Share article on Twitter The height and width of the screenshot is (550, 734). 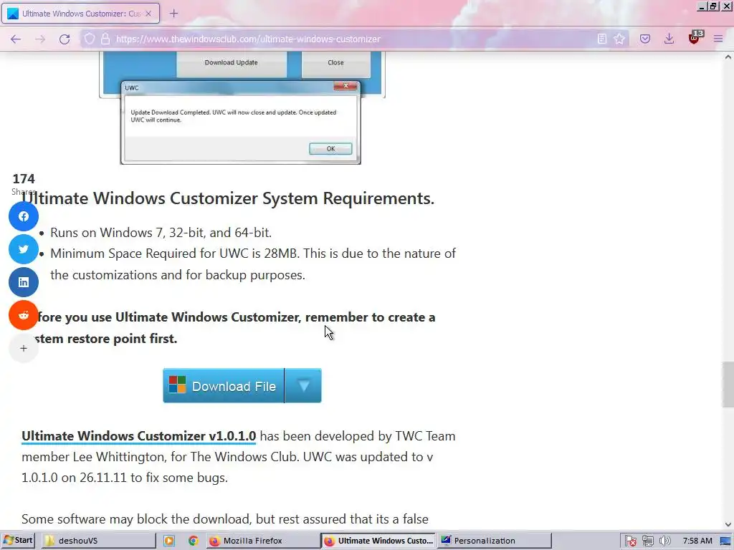coord(24,249)
